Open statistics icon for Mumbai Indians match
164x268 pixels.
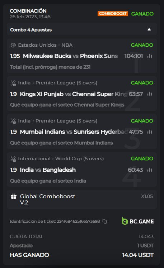pos(150,132)
